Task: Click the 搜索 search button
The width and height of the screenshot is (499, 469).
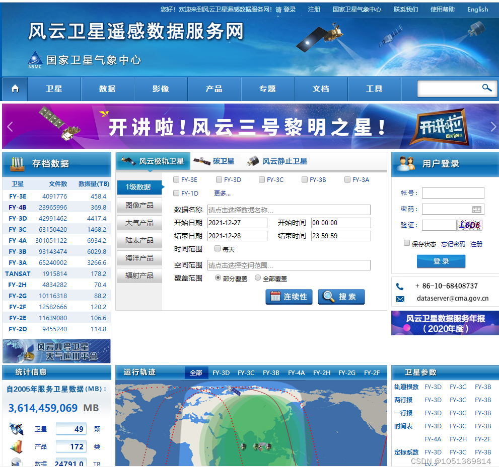Action: tap(341, 297)
